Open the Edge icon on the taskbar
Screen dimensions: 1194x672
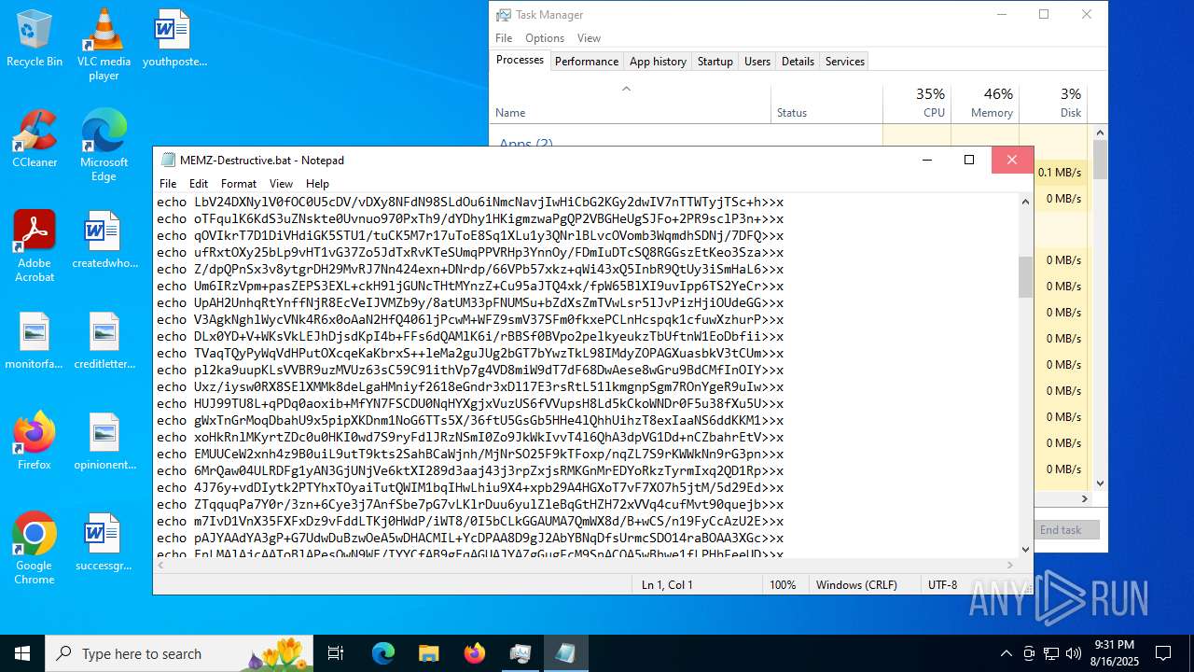click(x=383, y=653)
